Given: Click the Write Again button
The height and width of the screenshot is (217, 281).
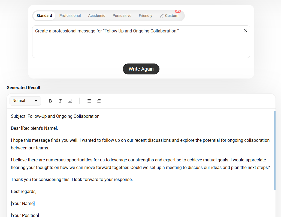Looking at the screenshot, I should pyautogui.click(x=141, y=69).
